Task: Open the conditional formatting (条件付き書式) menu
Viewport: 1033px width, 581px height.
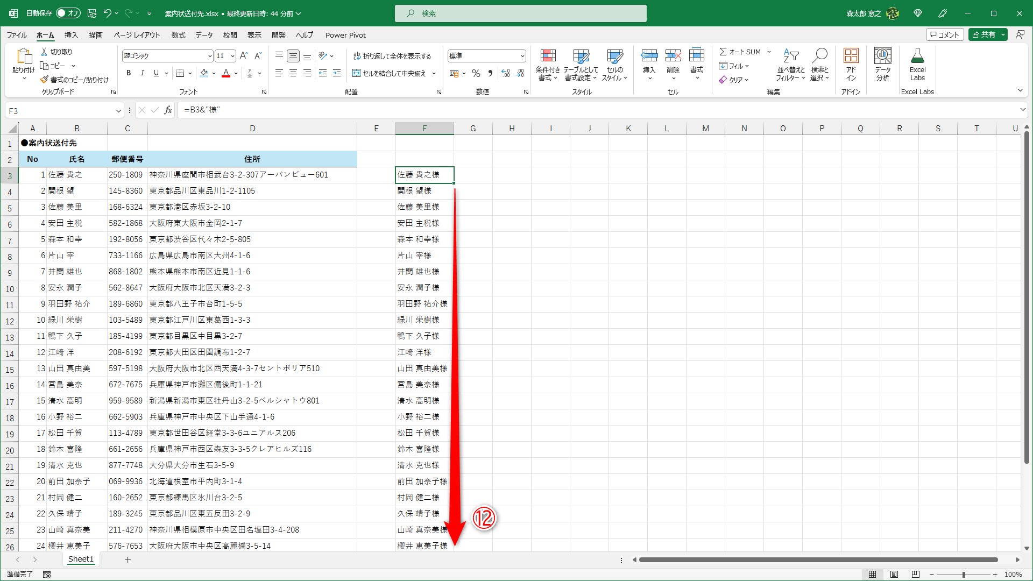Action: click(x=548, y=65)
